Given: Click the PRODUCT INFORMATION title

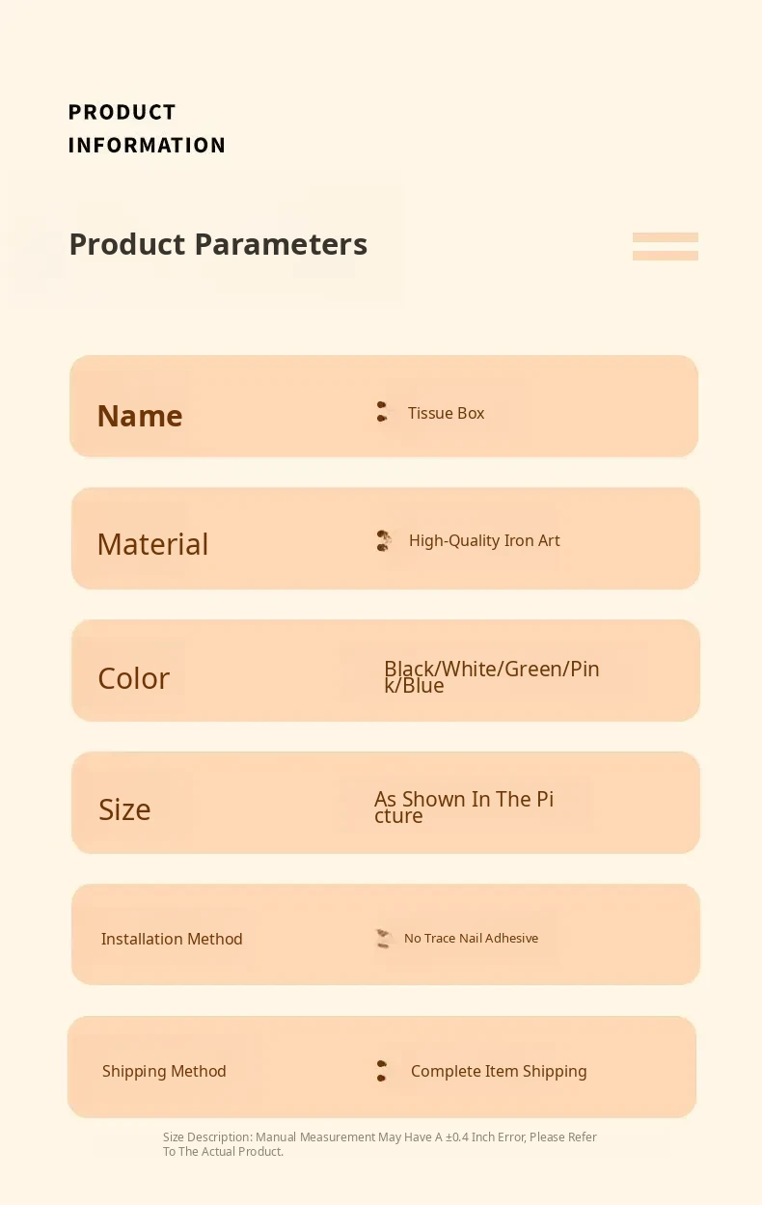Looking at the screenshot, I should tap(147, 128).
